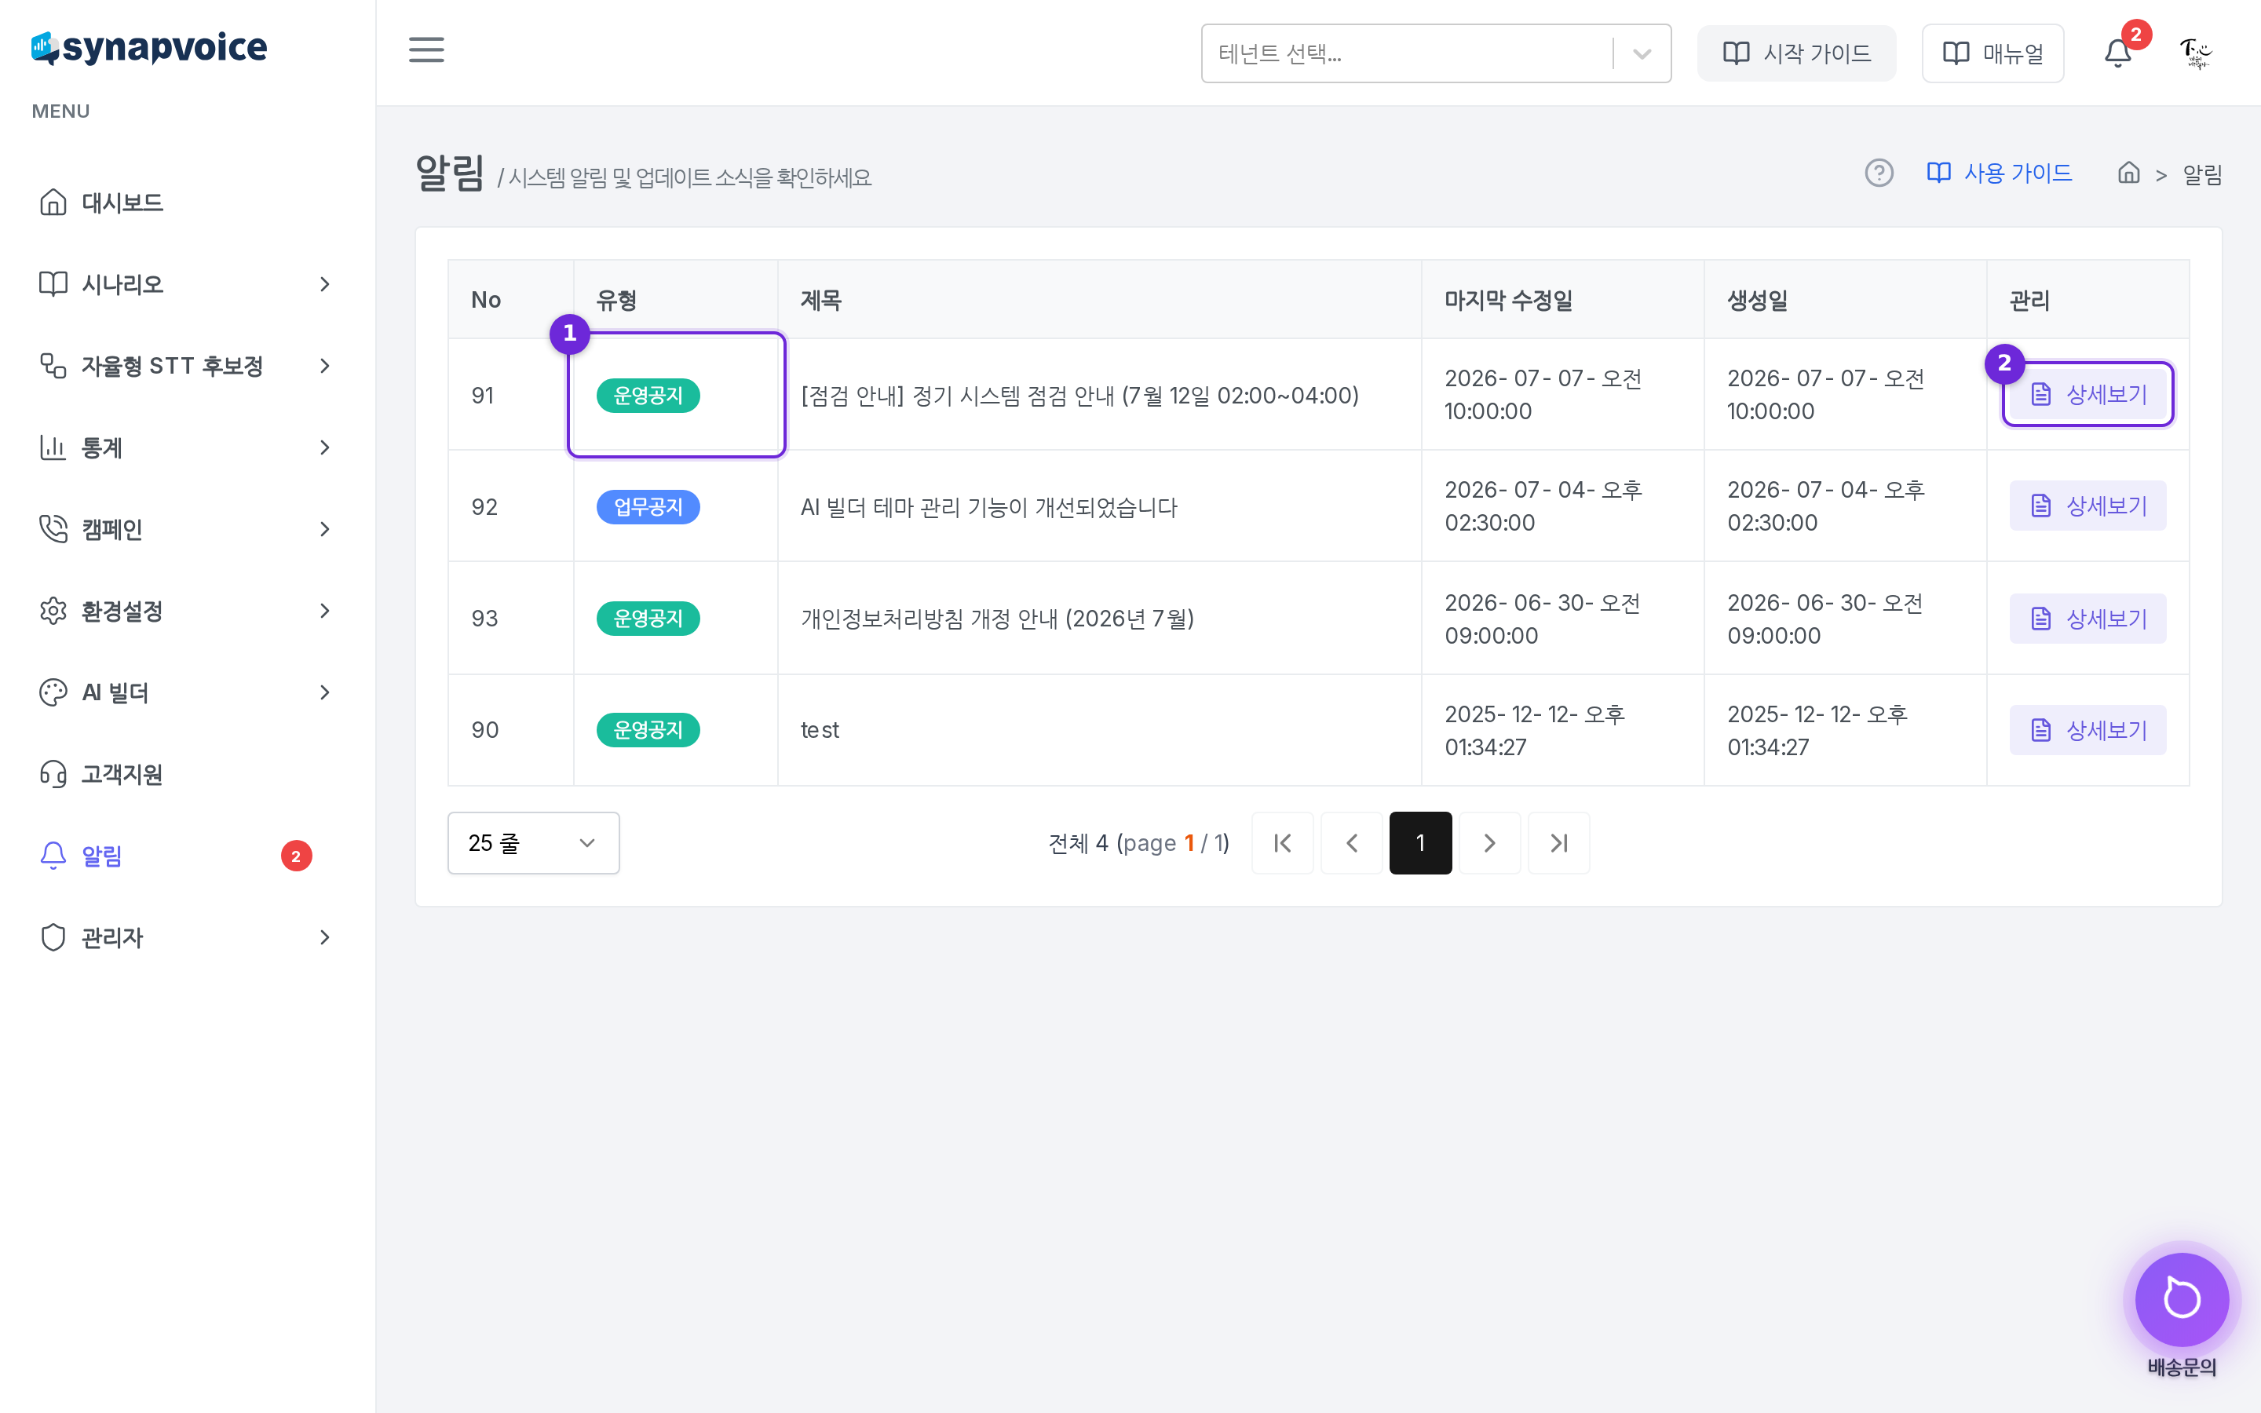
Task: Toggle the hamburger sidebar menu
Action: pos(426,50)
